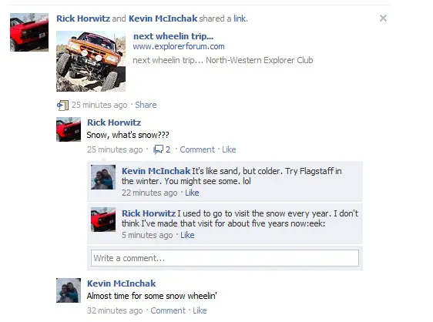Open the orange truck link thumbnail
433x322 pixels.
[x=91, y=61]
